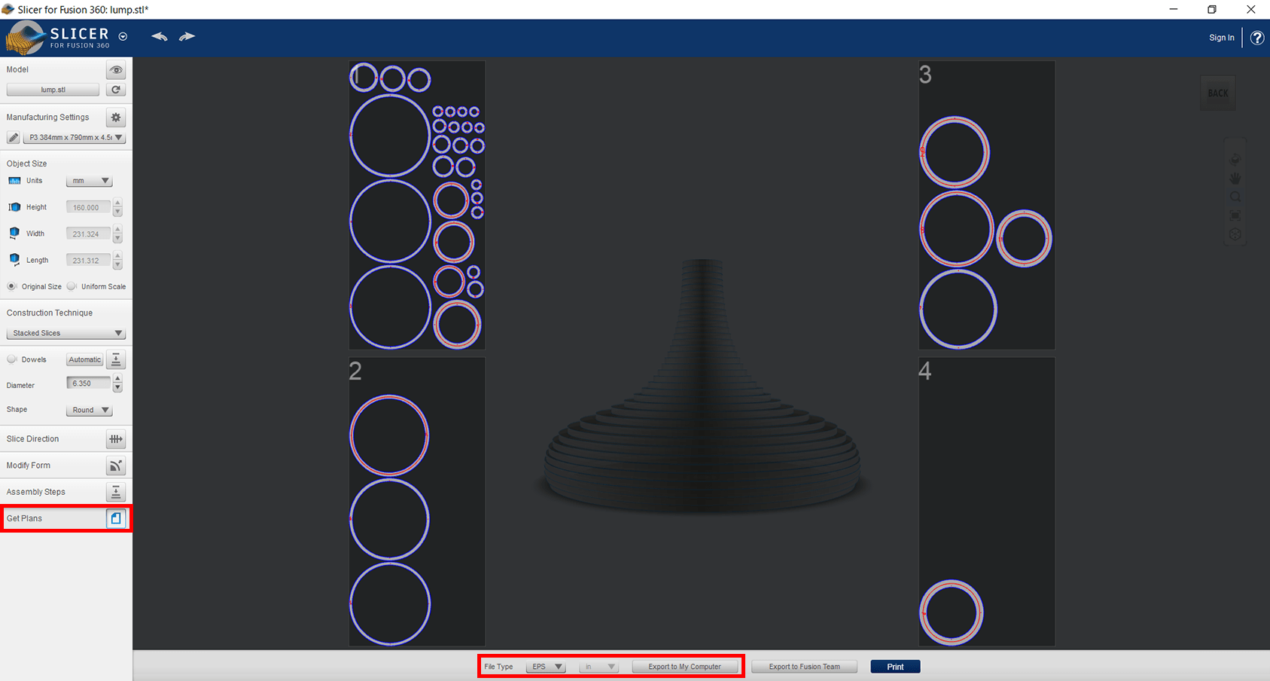Click the Slicer for Fusion 360 logo
This screenshot has width=1270, height=681.
point(57,38)
